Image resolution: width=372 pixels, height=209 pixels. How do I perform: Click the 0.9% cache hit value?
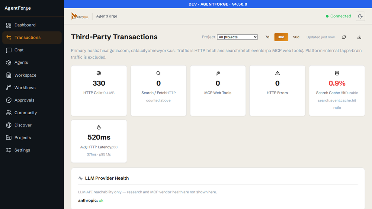[337, 83]
